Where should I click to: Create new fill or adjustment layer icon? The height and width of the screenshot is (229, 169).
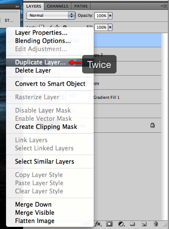pos(121,224)
